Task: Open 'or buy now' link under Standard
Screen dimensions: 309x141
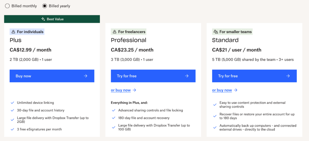Action: (222, 90)
